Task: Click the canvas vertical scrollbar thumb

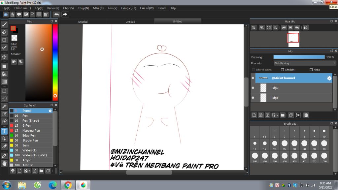Action: 246,92
